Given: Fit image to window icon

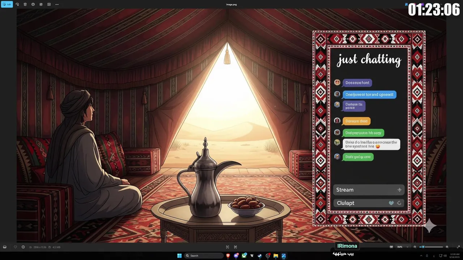Looking at the screenshot, I should pos(391,247).
